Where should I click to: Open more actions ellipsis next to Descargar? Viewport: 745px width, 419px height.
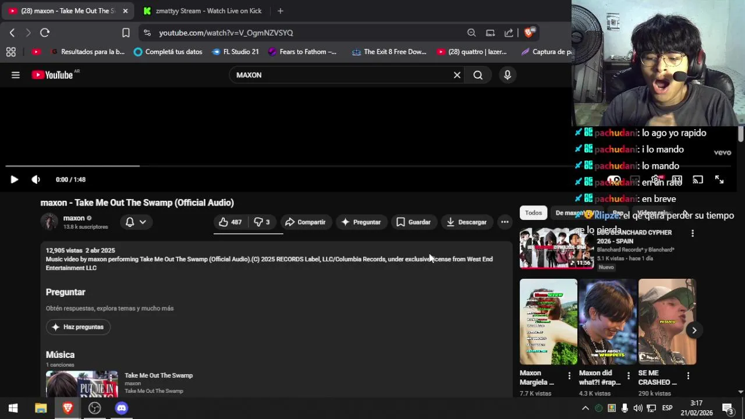(x=505, y=222)
